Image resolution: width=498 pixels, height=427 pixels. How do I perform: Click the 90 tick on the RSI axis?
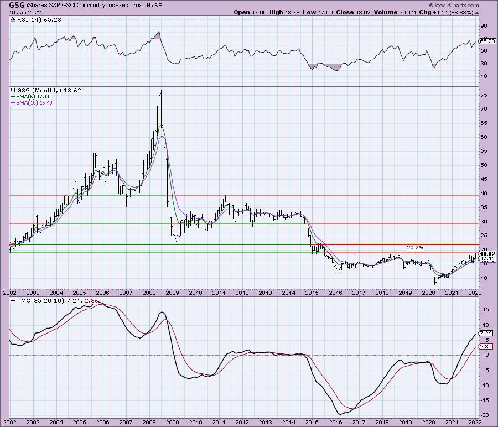click(484, 25)
